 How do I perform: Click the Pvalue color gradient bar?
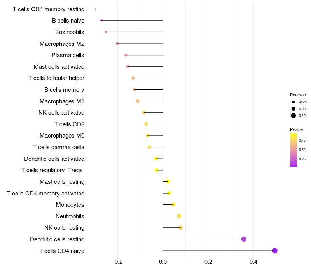click(294, 150)
